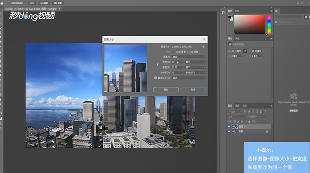This screenshot has width=310, height=173.
Task: Click the 适合屏幕 fit screen button
Action: pyautogui.click(x=44, y=3)
